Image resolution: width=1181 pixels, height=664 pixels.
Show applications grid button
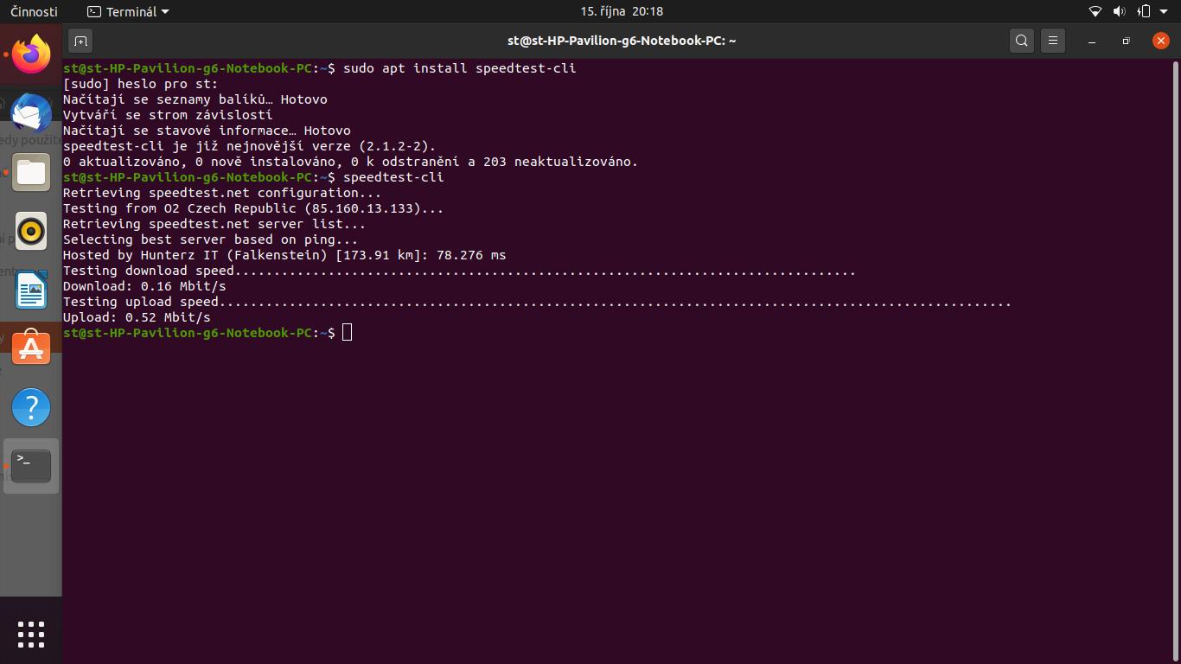pos(31,635)
